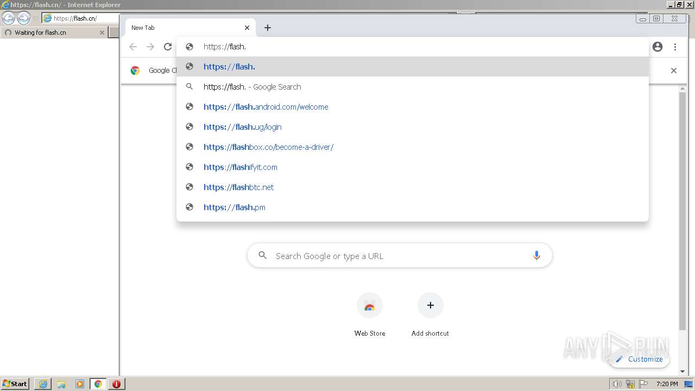Screen dimensions: 695x391
Task: Dismiss the Google Chrome infobar
Action: point(674,71)
